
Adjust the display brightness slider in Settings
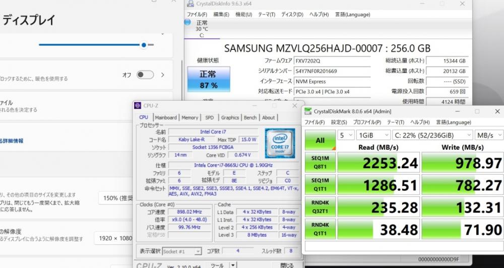click(x=96, y=45)
